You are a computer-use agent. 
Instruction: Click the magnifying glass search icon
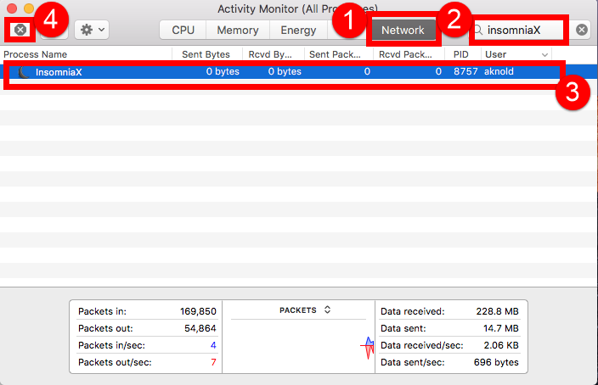pyautogui.click(x=479, y=30)
